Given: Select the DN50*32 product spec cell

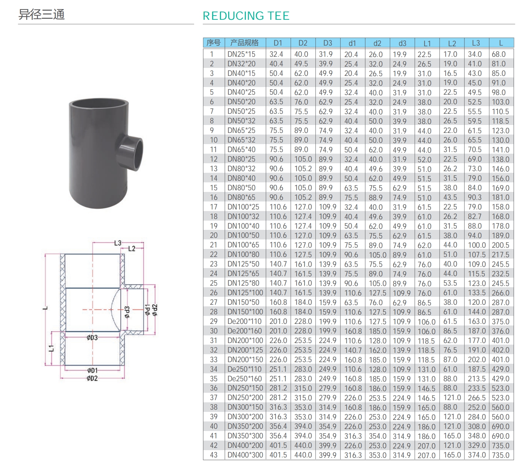Looking at the screenshot, I should [241, 121].
